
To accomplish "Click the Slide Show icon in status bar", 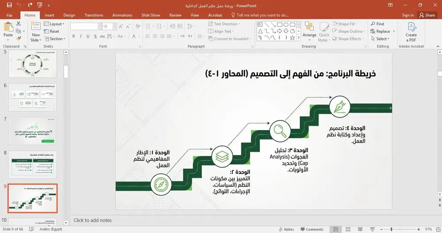I will tap(372, 229).
